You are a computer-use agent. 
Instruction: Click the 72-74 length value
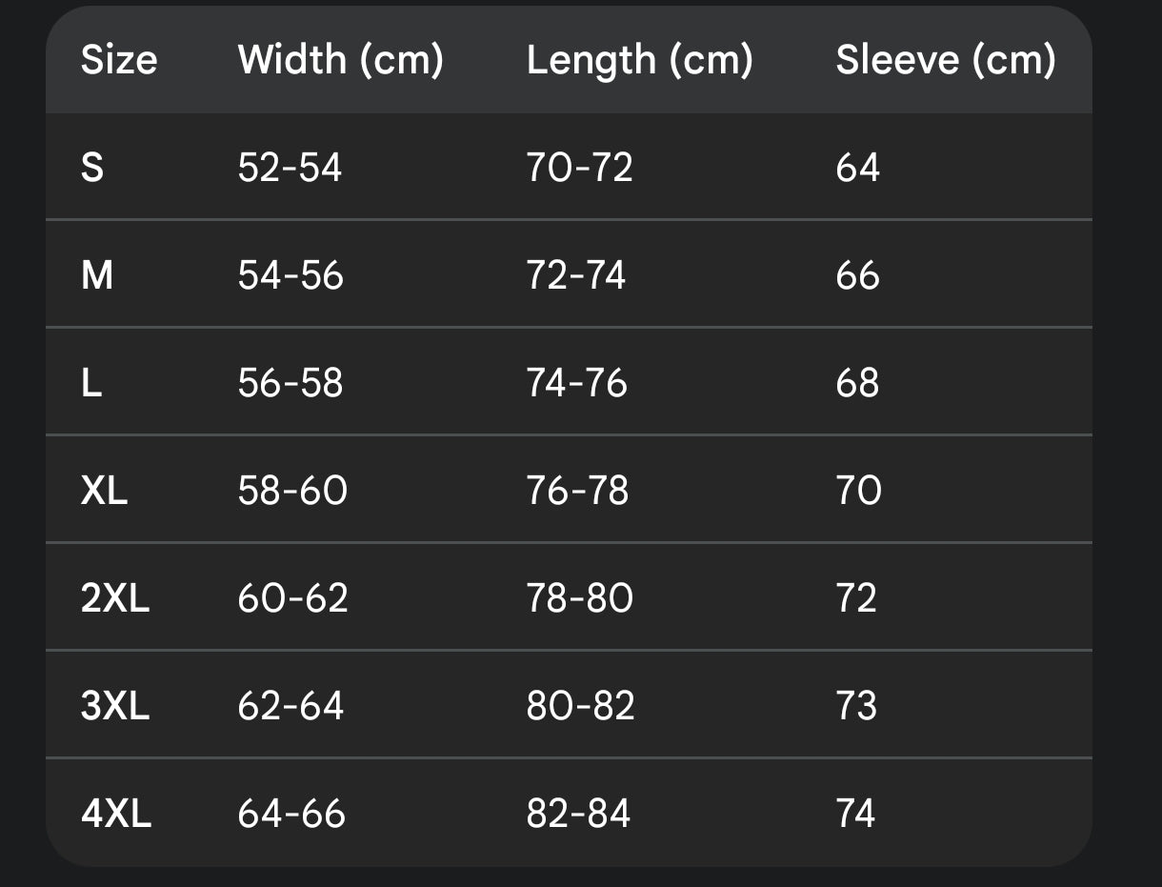[x=576, y=275]
